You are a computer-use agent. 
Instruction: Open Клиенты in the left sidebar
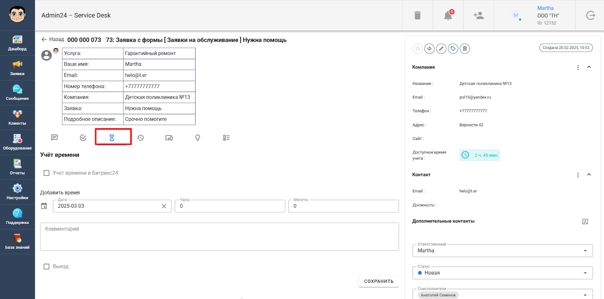pyautogui.click(x=17, y=118)
